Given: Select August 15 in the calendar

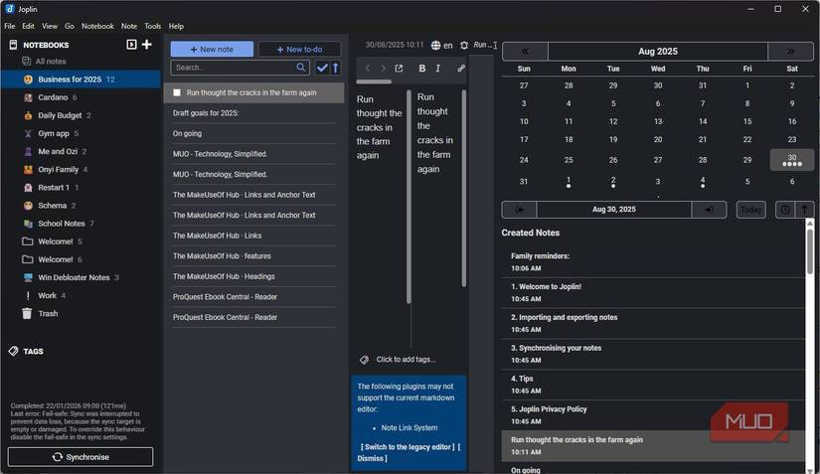Looking at the screenshot, I should [x=747, y=121].
